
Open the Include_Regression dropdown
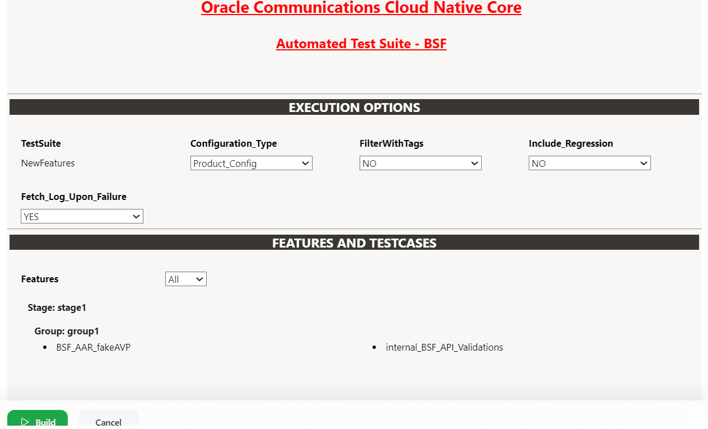coord(590,163)
